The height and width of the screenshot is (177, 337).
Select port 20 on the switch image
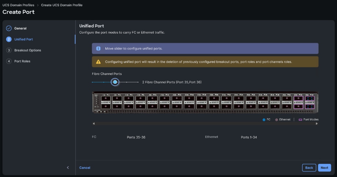214,106
